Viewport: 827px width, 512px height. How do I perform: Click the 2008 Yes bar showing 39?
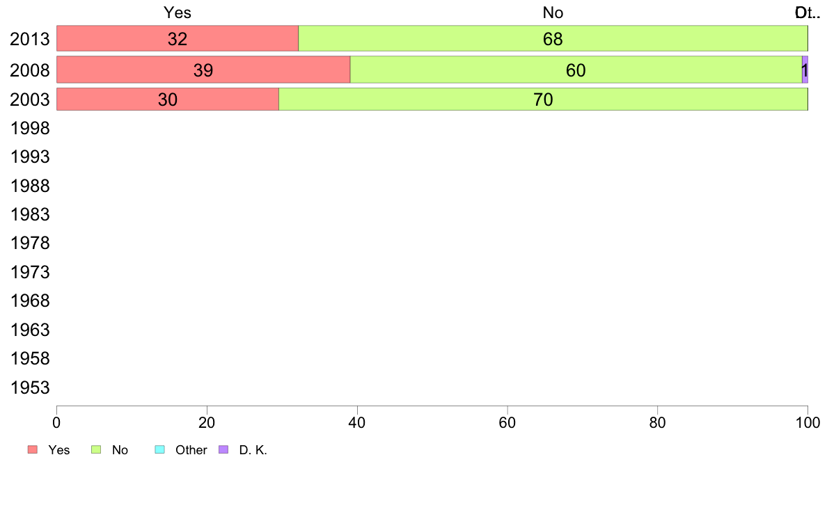203,70
